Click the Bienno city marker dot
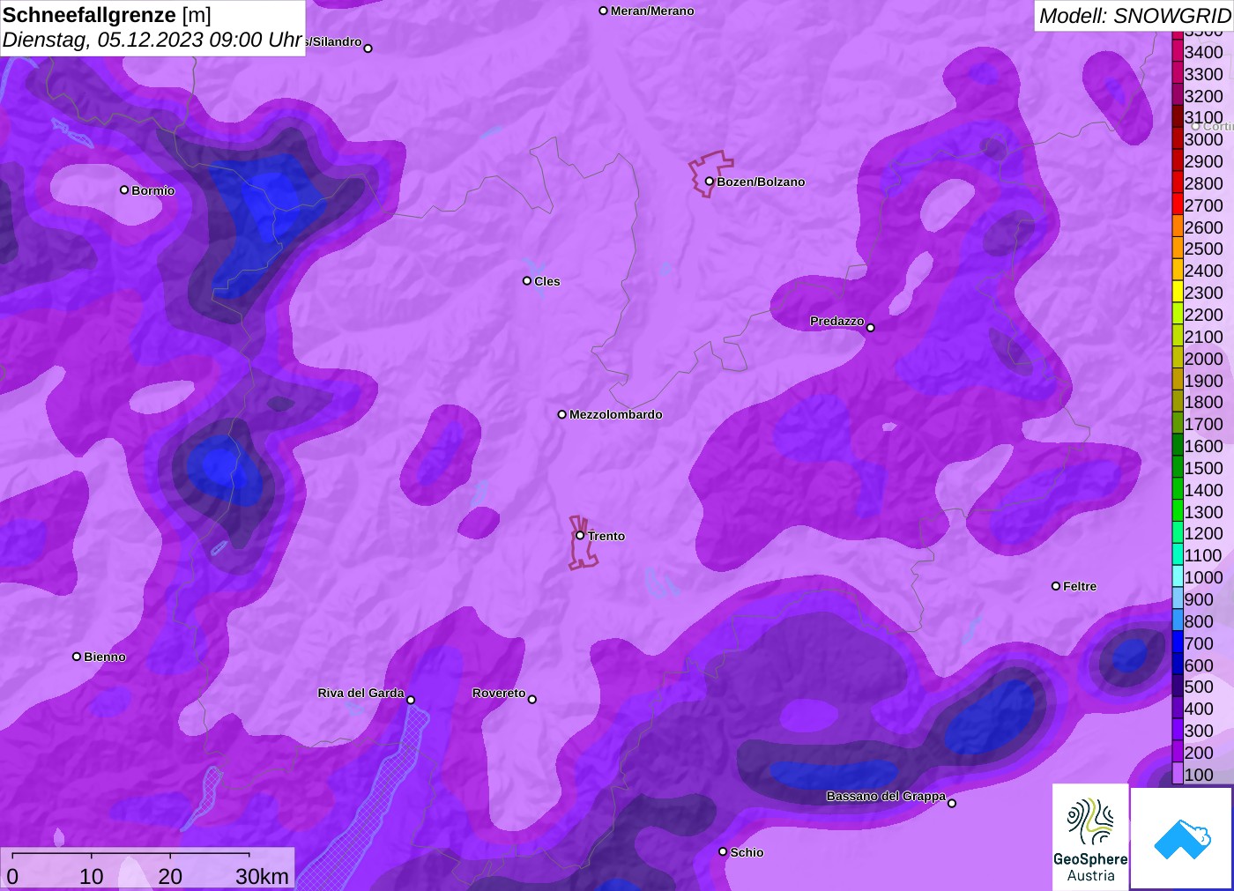Screen dimensions: 1234x891 tap(77, 657)
